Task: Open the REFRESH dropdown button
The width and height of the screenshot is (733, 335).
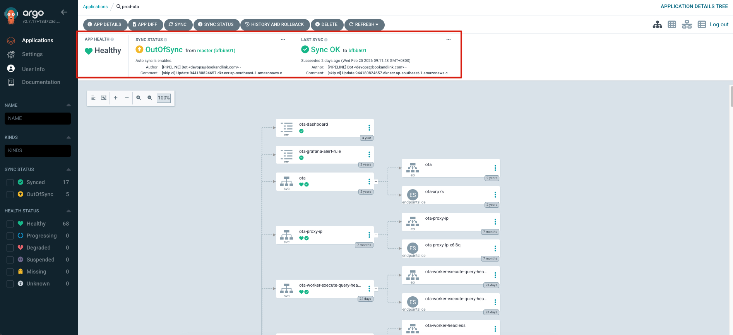Action: (364, 24)
